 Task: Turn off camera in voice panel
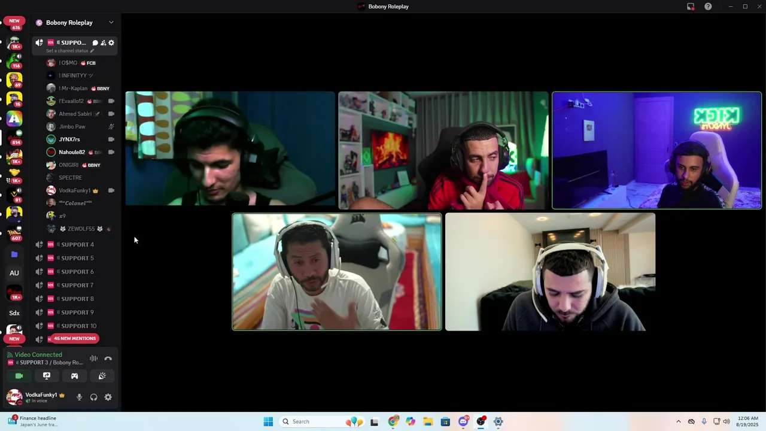point(19,376)
